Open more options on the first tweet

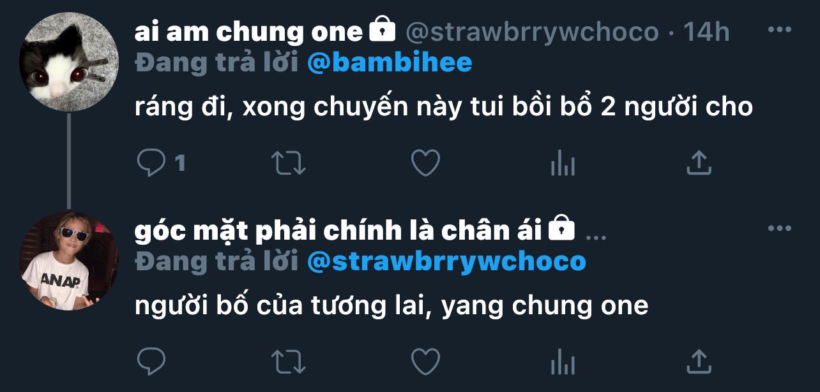[x=779, y=29]
